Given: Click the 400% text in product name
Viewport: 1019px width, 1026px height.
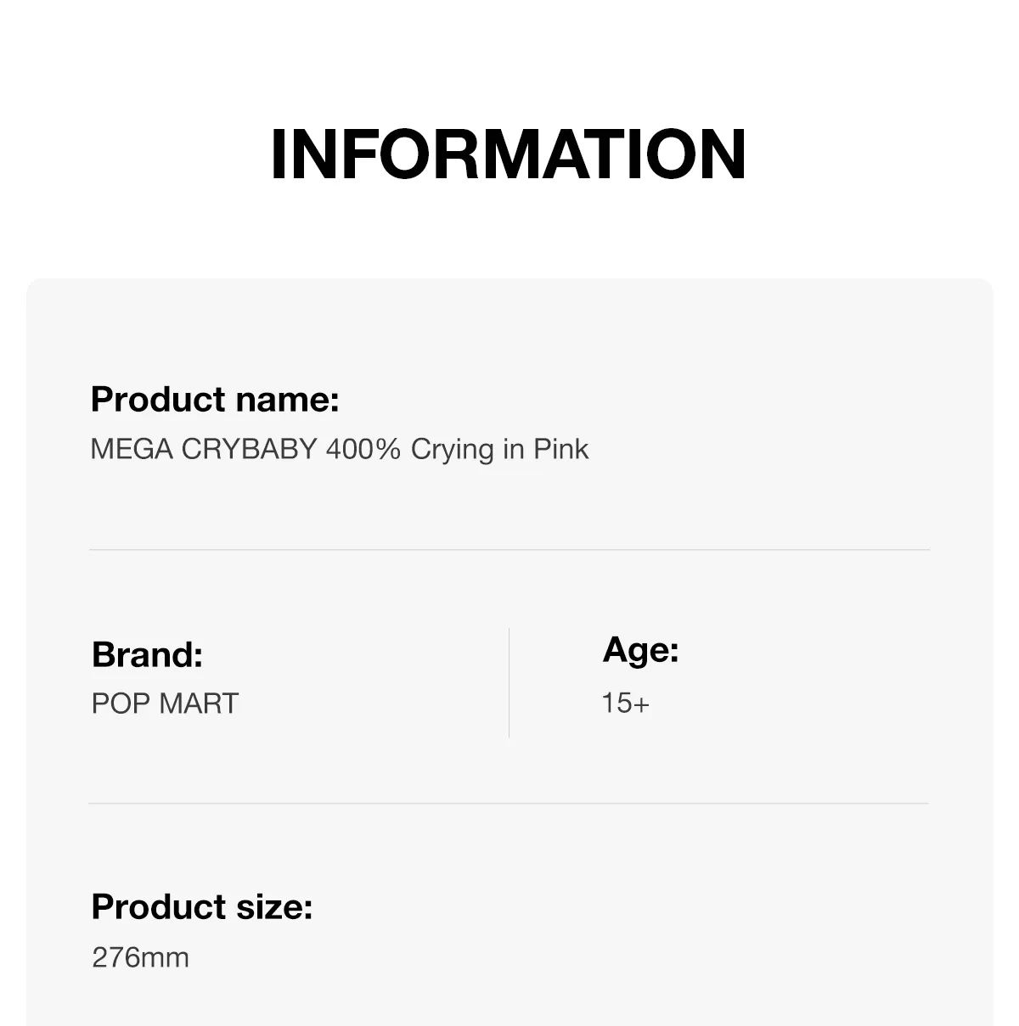Looking at the screenshot, I should tap(363, 449).
